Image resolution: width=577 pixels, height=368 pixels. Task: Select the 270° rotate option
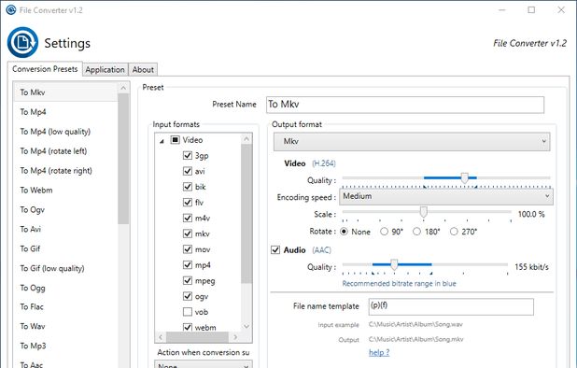(454, 232)
